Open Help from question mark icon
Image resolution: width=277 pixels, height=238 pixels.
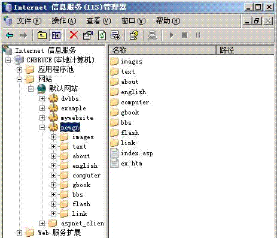[x=134, y=35]
